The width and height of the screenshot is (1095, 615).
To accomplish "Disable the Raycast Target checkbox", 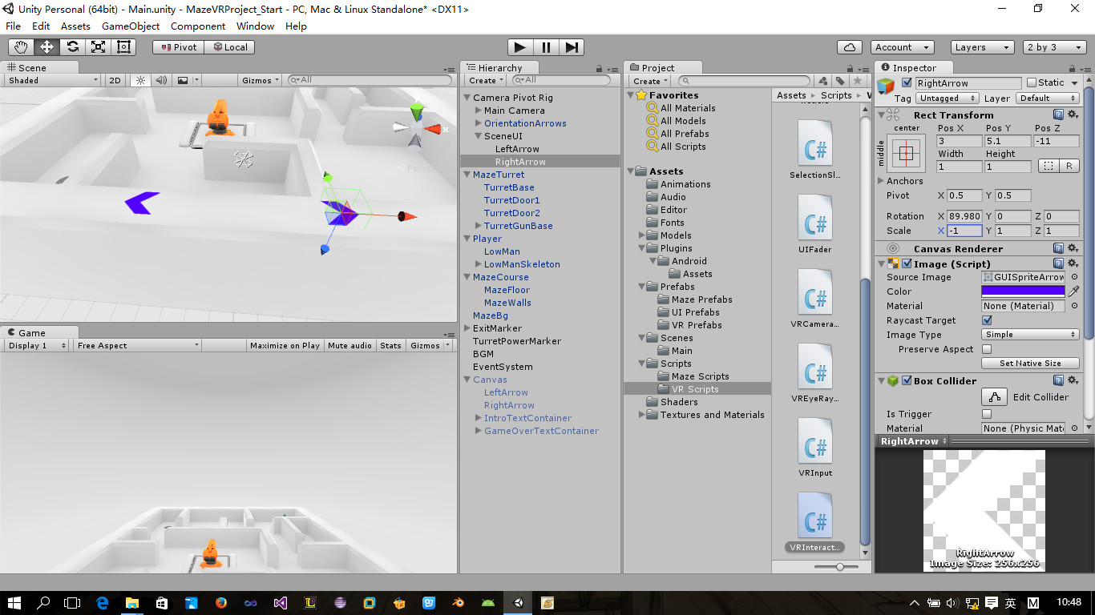I will point(987,320).
